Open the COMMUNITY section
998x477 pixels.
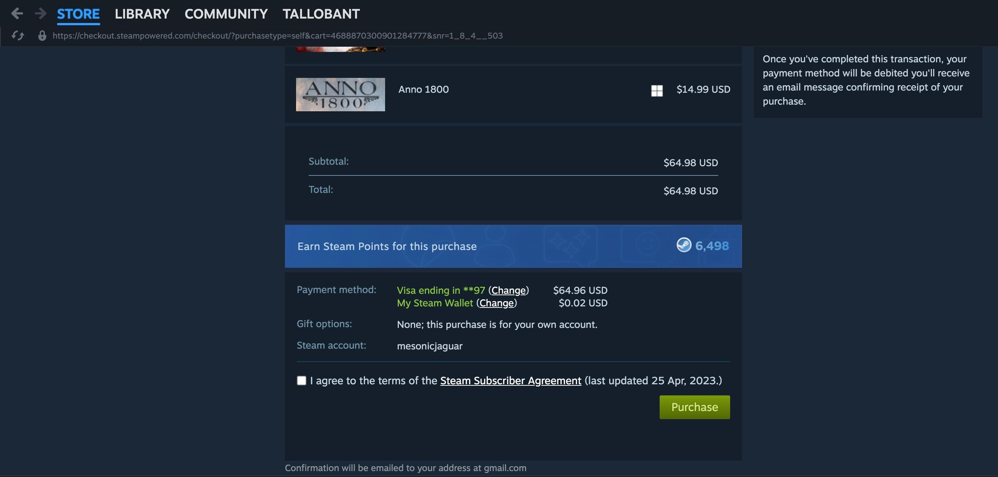226,14
